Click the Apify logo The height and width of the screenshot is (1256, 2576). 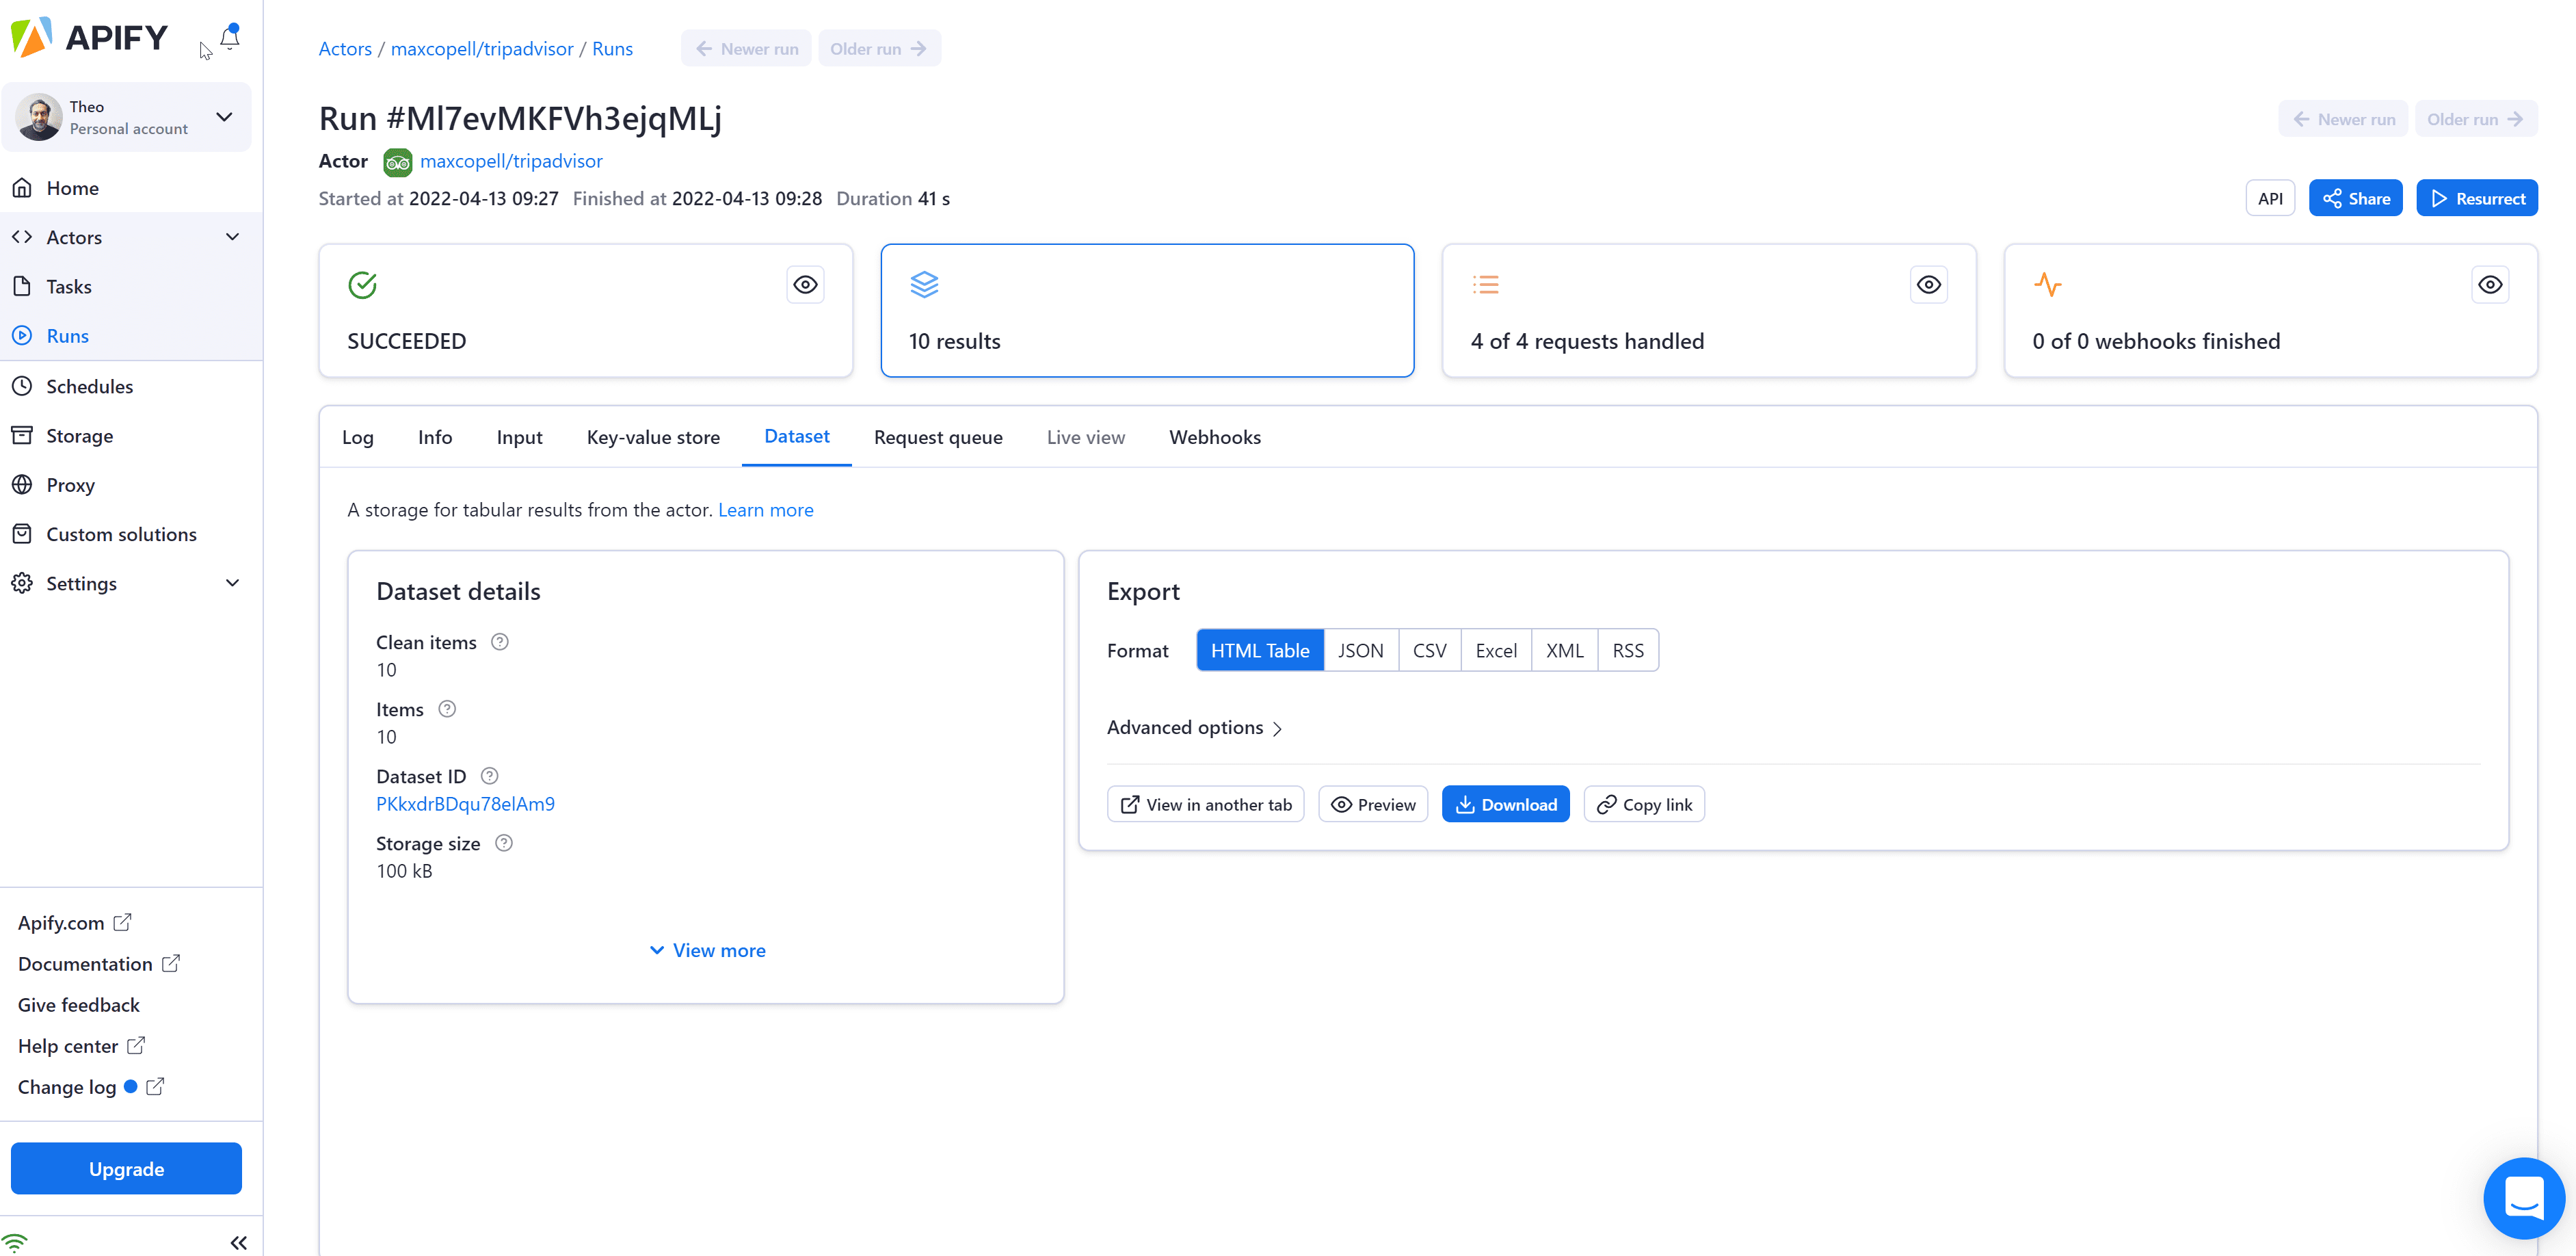(89, 37)
